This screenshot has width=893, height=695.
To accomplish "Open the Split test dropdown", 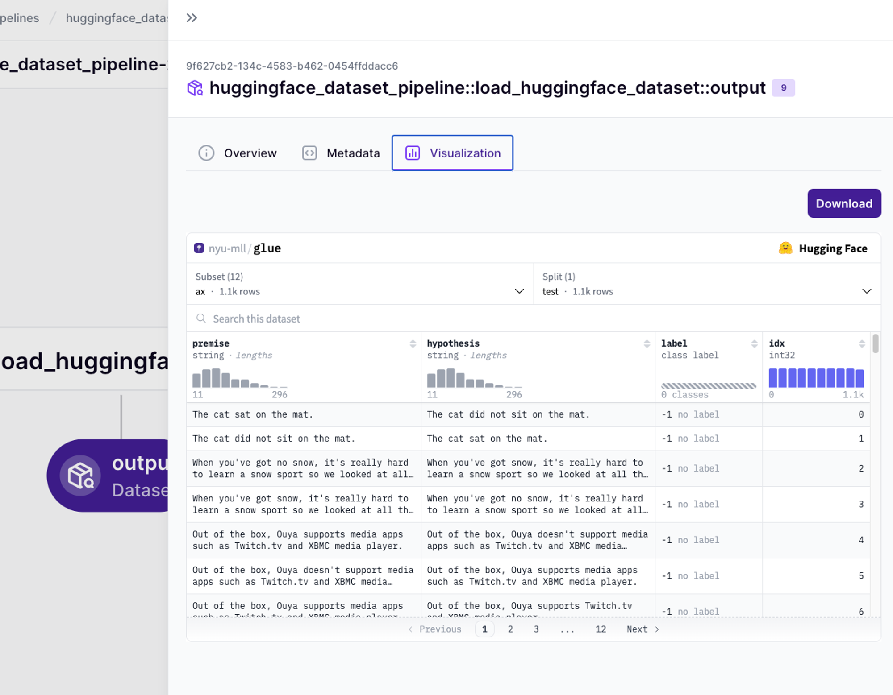I will [707, 284].
